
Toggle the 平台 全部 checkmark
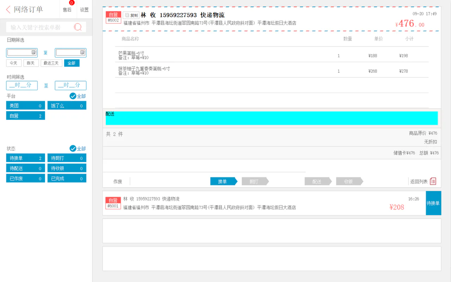click(x=73, y=96)
